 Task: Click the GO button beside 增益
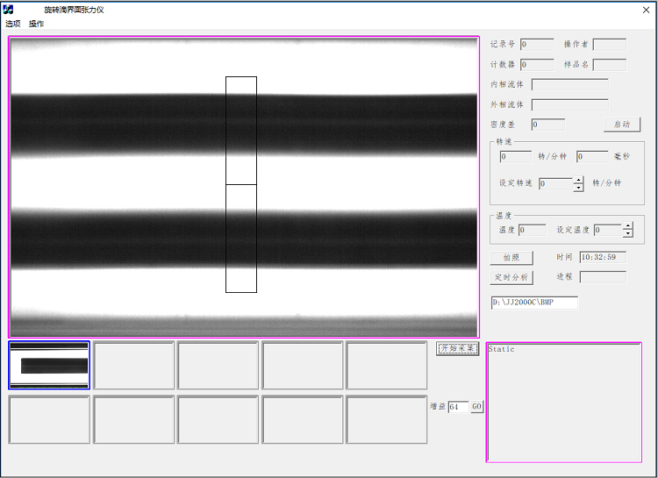click(x=477, y=407)
